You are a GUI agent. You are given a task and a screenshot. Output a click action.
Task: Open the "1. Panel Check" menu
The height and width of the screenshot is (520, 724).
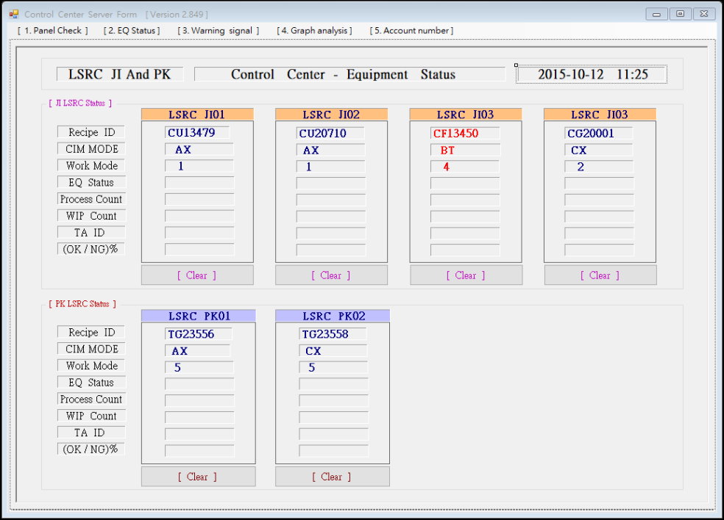(x=52, y=30)
